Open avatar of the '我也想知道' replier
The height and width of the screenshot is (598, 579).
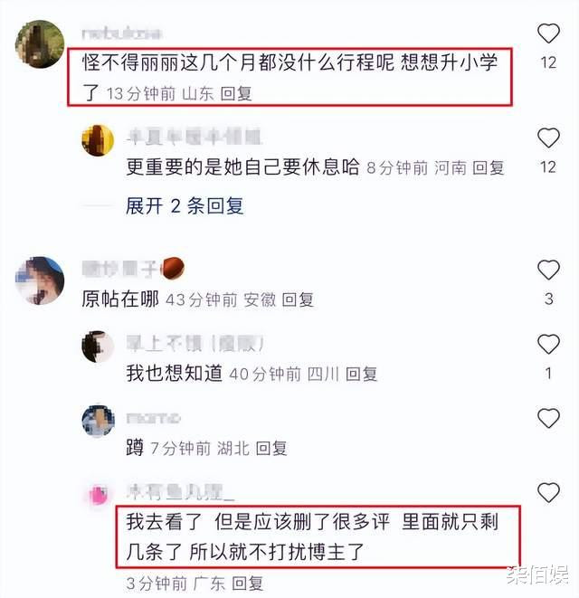(98, 346)
